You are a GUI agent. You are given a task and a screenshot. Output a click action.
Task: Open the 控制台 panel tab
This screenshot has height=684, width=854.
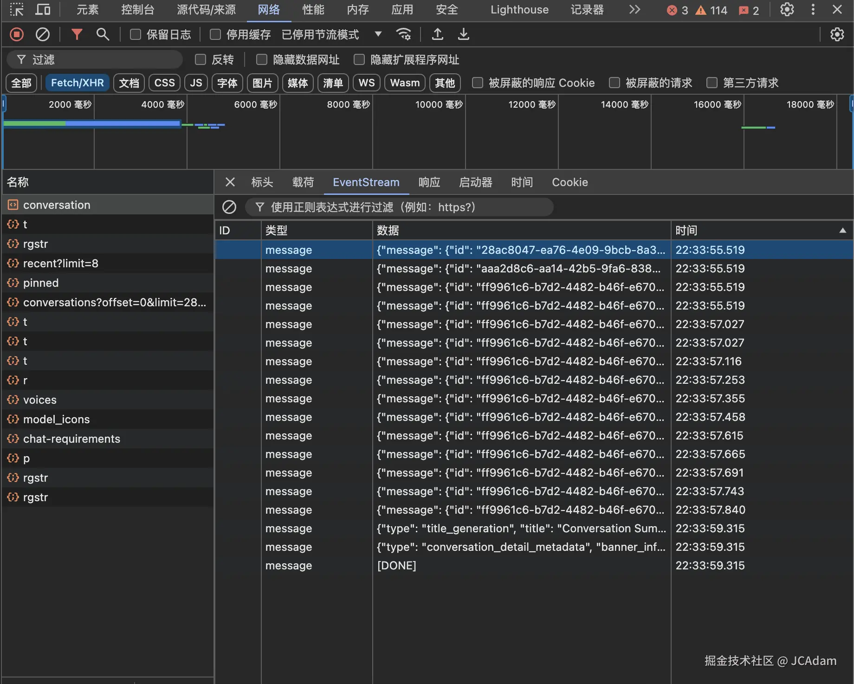(137, 10)
